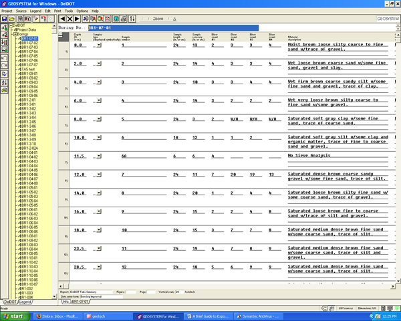Screen dimensions: 401x321
Task: Select boring BR1-09-04 in the tree
Action: pos(29,87)
